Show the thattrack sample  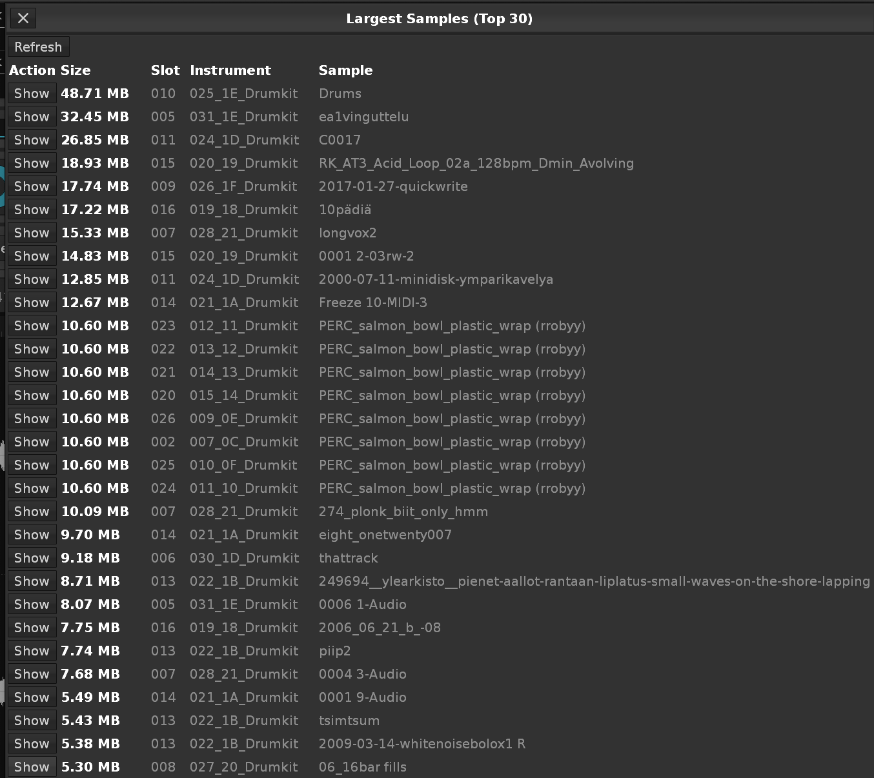point(32,558)
